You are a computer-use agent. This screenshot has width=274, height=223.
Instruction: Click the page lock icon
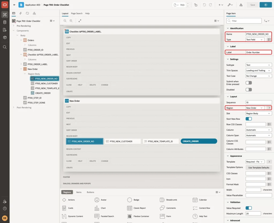[x=196, y=5]
